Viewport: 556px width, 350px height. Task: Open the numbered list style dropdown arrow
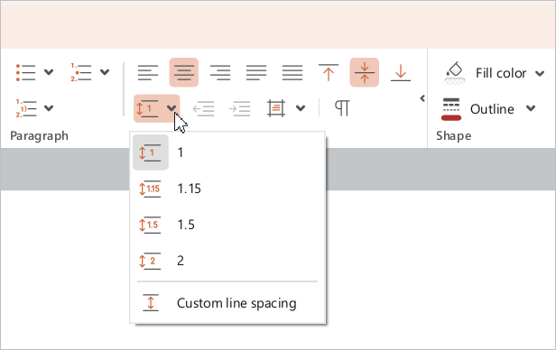coord(105,72)
